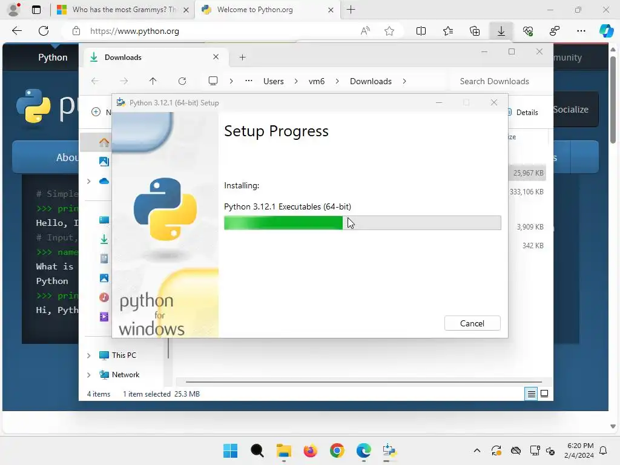The width and height of the screenshot is (620, 465).
Task: Add page to favorites with star icon
Action: [x=389, y=31]
